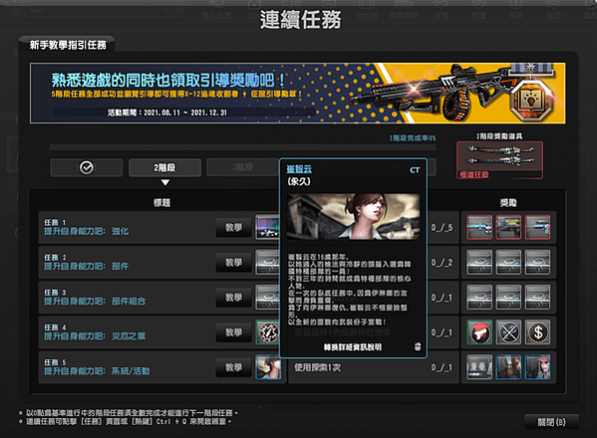Click the 任務 3 title 提升自身能力吧: 部件組合
Viewport: 597px width, 438px height.
[95, 301]
